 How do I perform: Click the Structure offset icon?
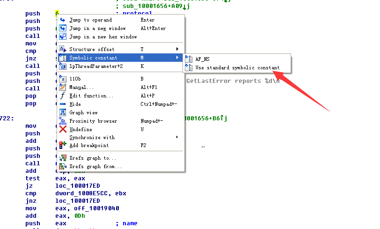(63, 49)
